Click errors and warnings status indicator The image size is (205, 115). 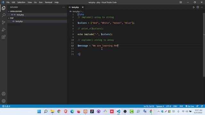[6, 106]
